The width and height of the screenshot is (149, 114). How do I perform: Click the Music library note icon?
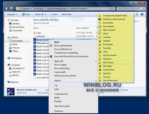pos(10,44)
